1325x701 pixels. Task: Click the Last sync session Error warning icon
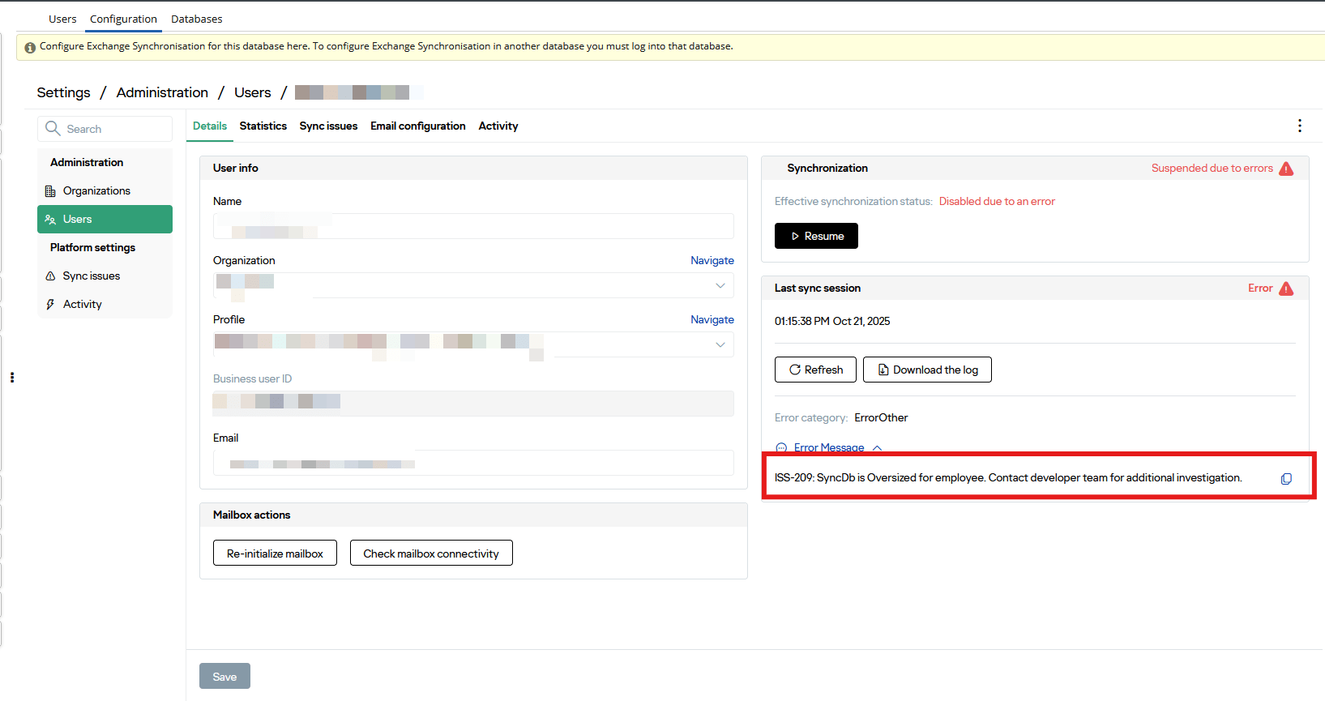pos(1286,289)
